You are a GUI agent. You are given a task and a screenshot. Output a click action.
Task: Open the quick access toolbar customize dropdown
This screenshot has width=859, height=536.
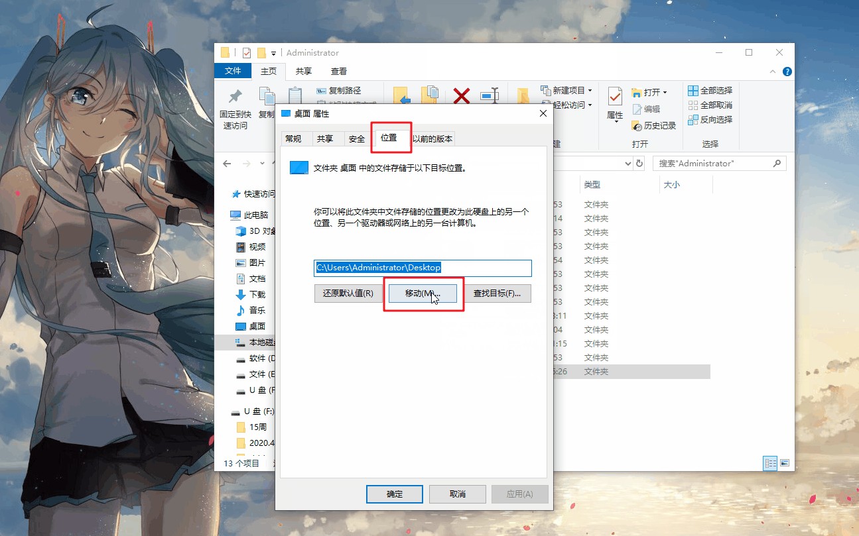(273, 53)
